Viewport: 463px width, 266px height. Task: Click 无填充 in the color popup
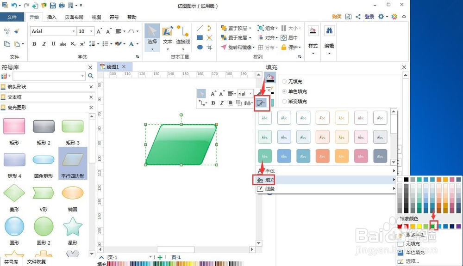coord(413,244)
